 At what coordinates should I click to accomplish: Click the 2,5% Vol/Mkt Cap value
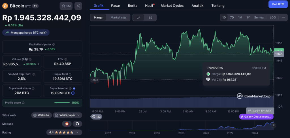point(22,79)
